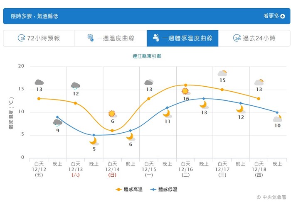This screenshot has height=202, width=291.
Task: Open the 一週溫度曲線 tab
Action: [111, 38]
